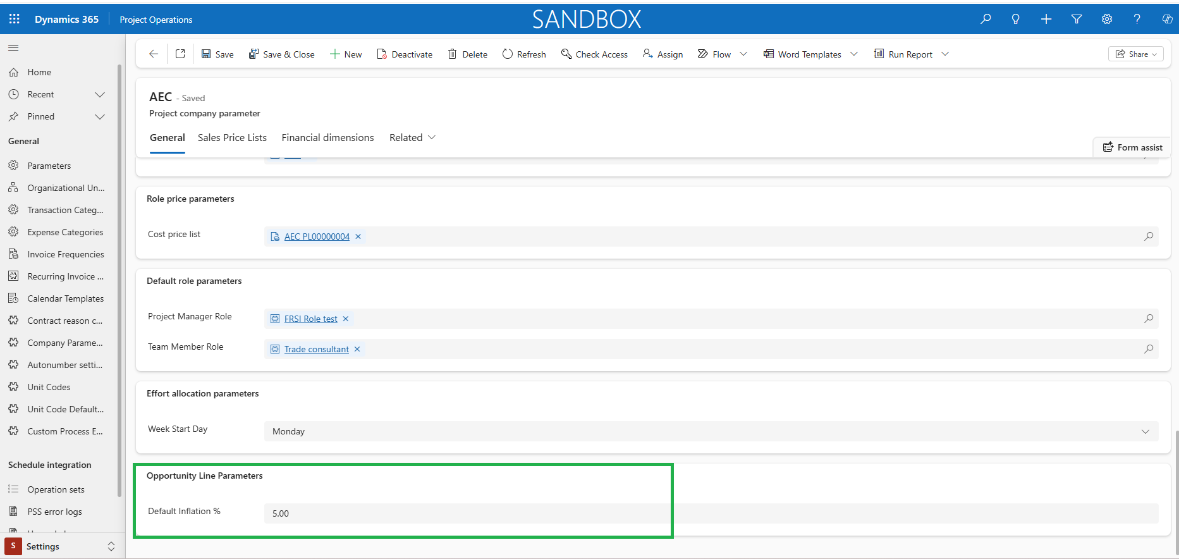Click the back arrow in command bar
Image resolution: width=1179 pixels, height=559 pixels.
tap(154, 54)
